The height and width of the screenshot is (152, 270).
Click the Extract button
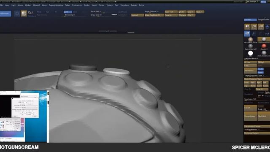(250, 108)
